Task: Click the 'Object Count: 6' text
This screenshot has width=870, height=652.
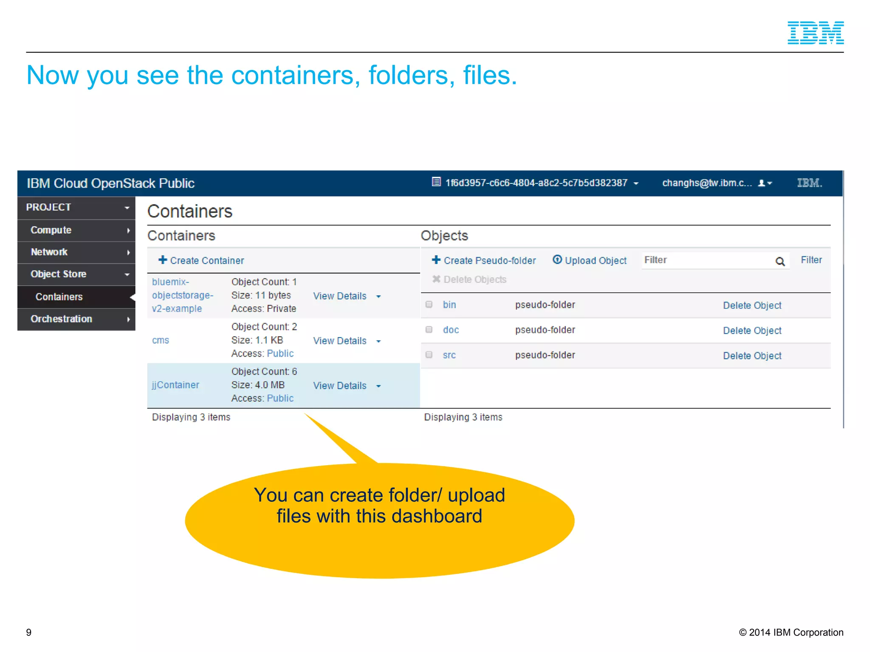Action: pos(264,371)
